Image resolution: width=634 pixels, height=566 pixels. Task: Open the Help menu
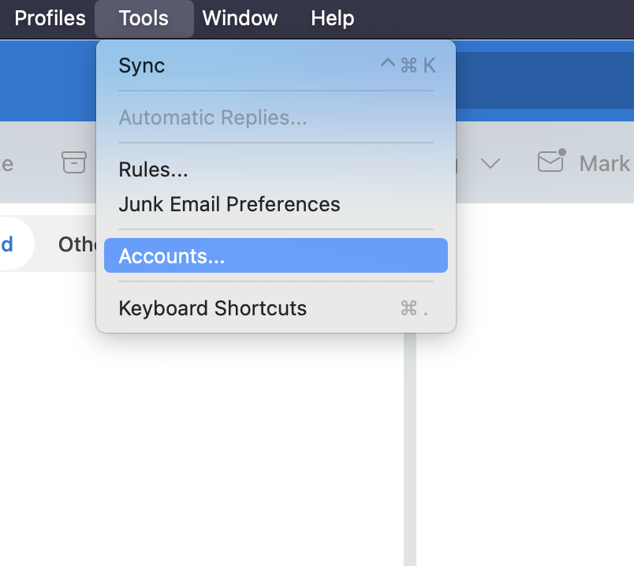point(332,18)
